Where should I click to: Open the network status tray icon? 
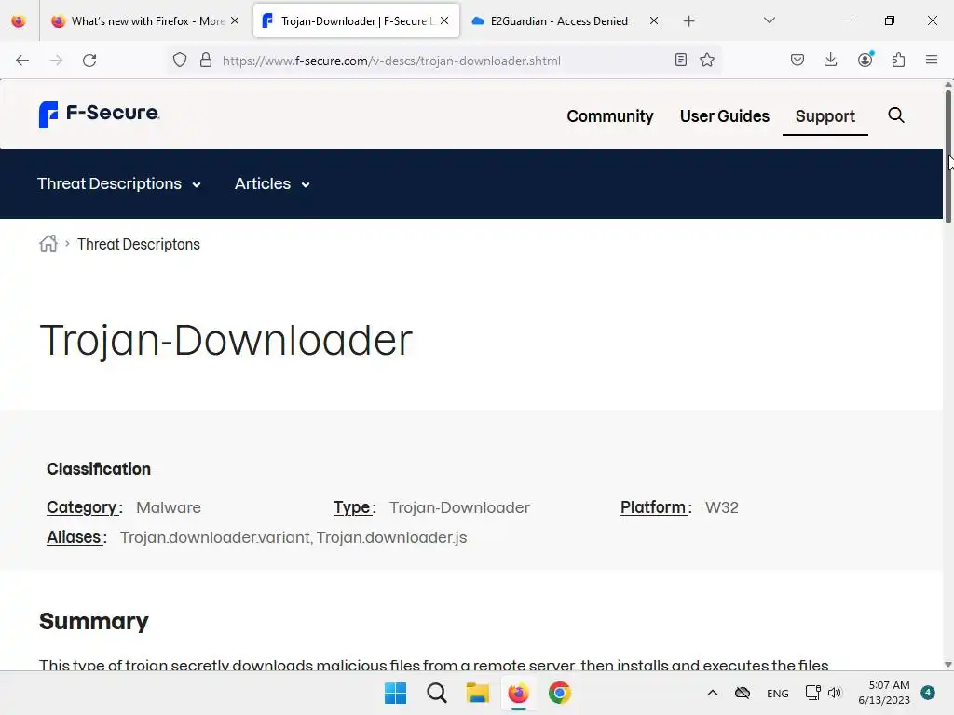tap(812, 693)
